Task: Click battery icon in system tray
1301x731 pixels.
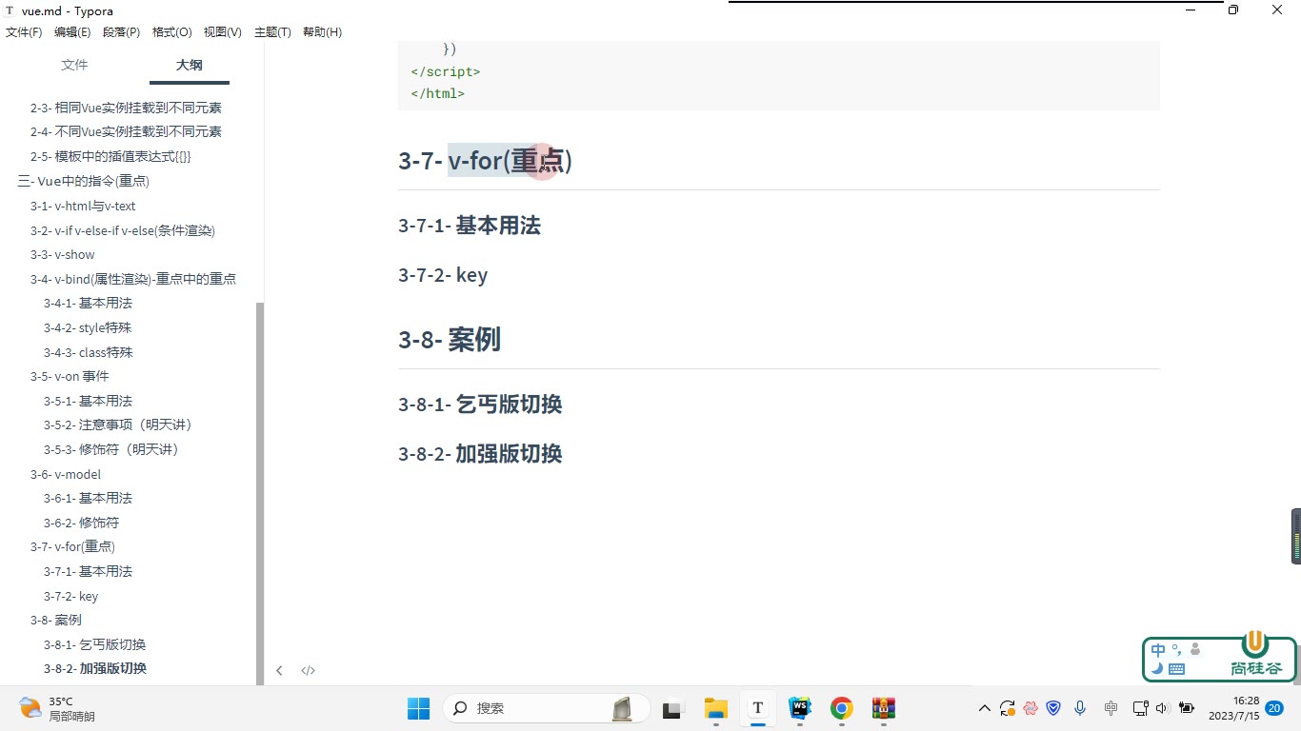Action: pos(1187,708)
